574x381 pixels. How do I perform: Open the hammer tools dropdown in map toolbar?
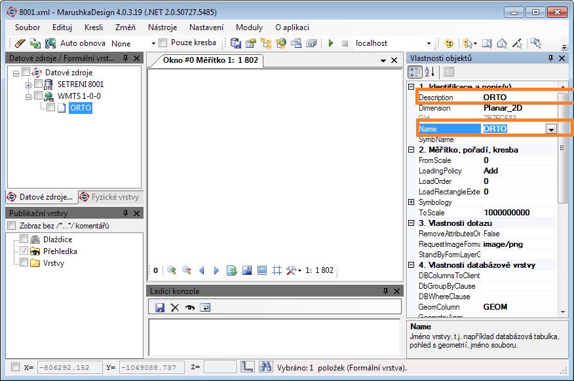294,270
